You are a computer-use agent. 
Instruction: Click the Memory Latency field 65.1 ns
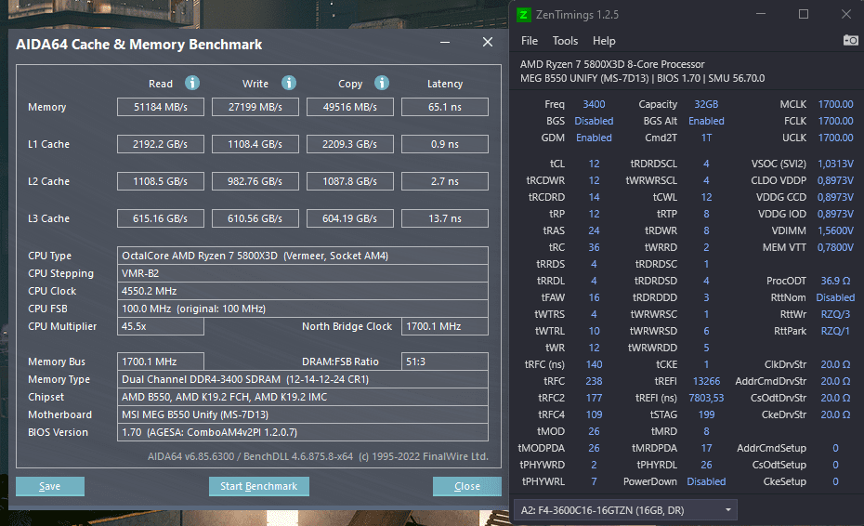(445, 107)
